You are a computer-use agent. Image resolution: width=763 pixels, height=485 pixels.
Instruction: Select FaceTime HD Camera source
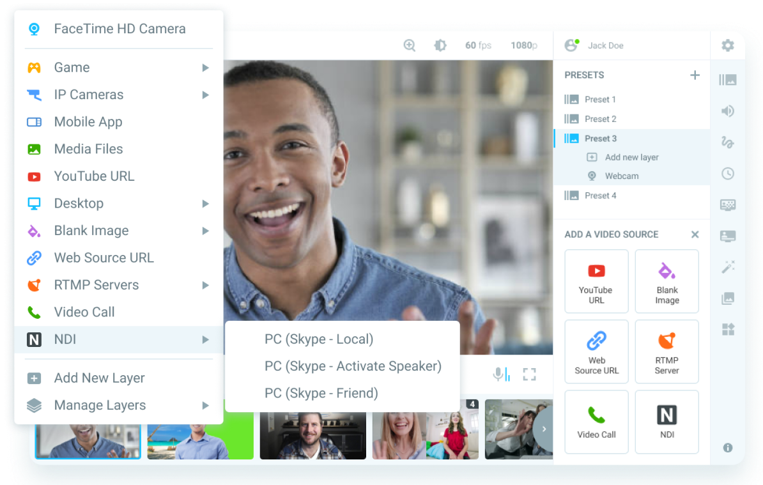click(119, 29)
